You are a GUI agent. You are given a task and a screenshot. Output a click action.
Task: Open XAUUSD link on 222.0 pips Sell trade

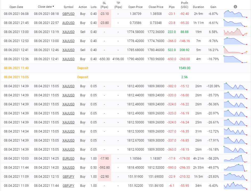coord(68,32)
